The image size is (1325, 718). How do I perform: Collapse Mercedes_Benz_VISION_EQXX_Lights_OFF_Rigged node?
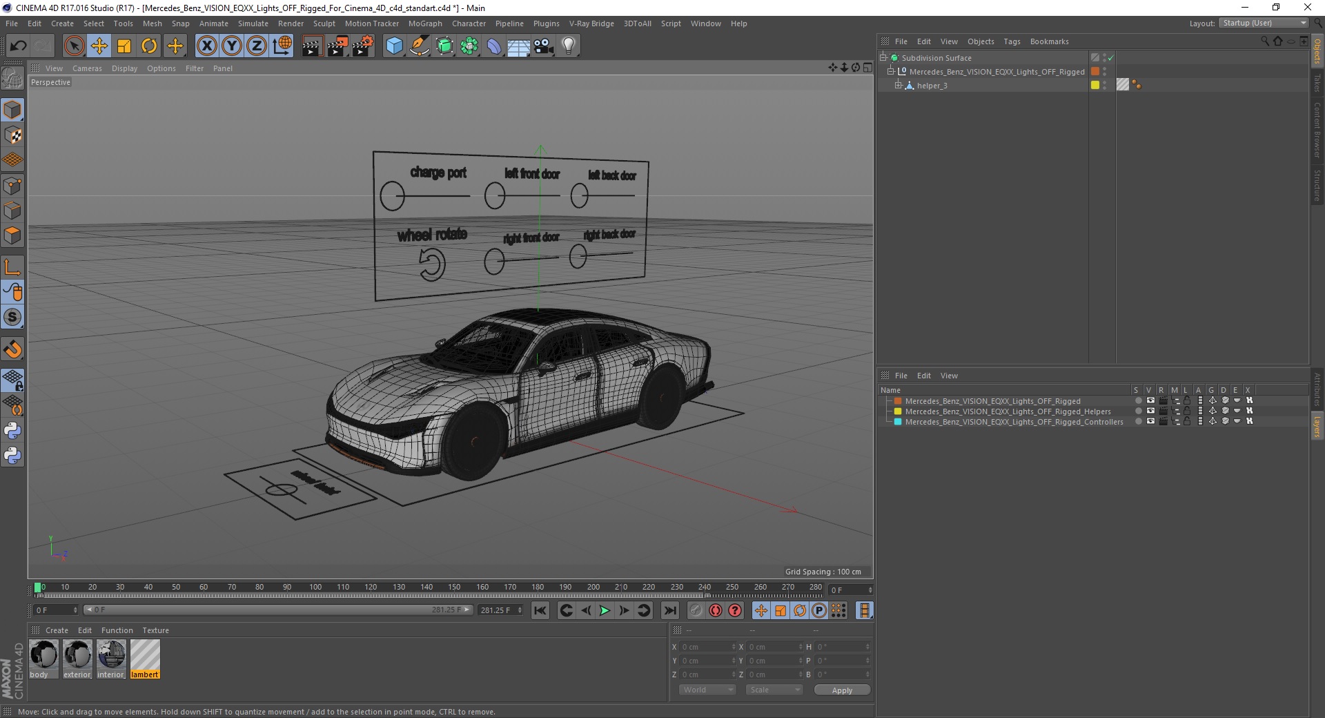[890, 72]
